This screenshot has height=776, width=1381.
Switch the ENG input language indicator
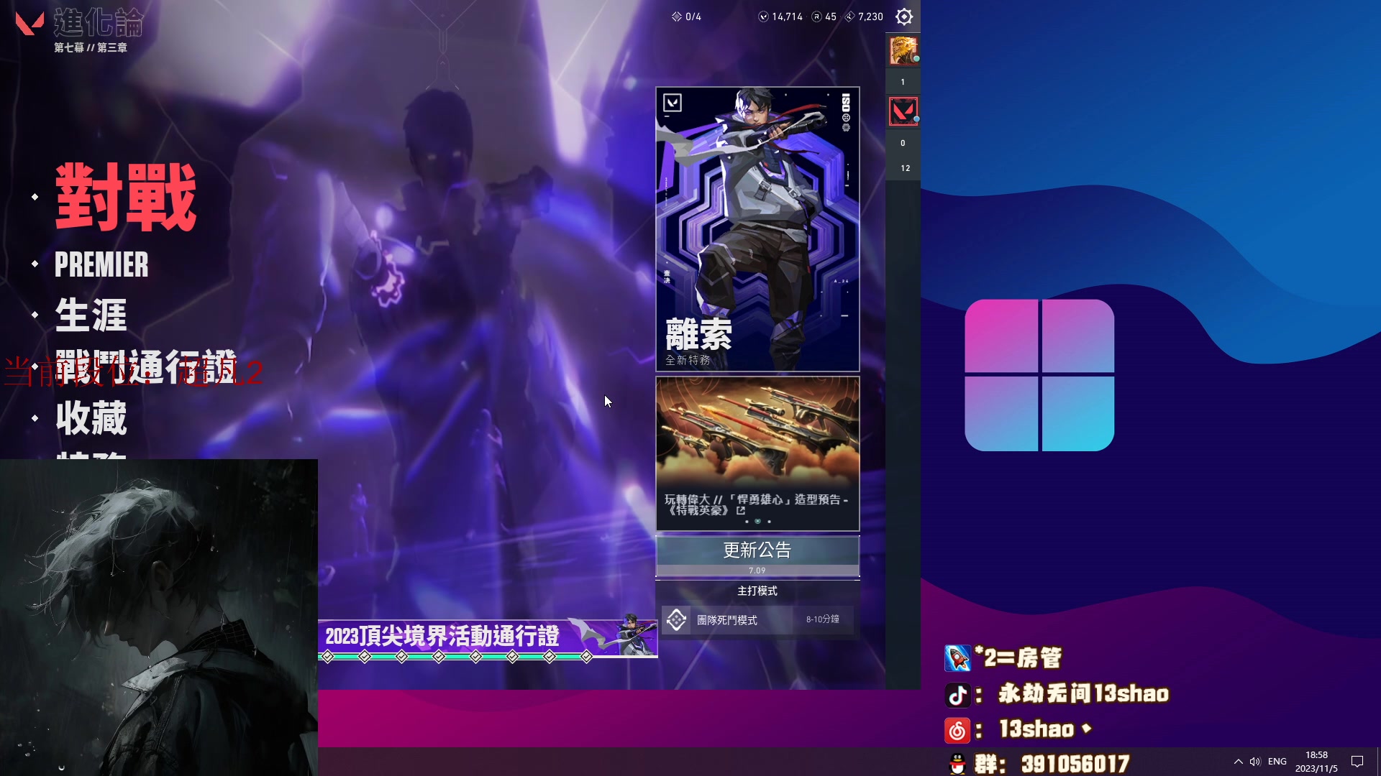pyautogui.click(x=1277, y=762)
